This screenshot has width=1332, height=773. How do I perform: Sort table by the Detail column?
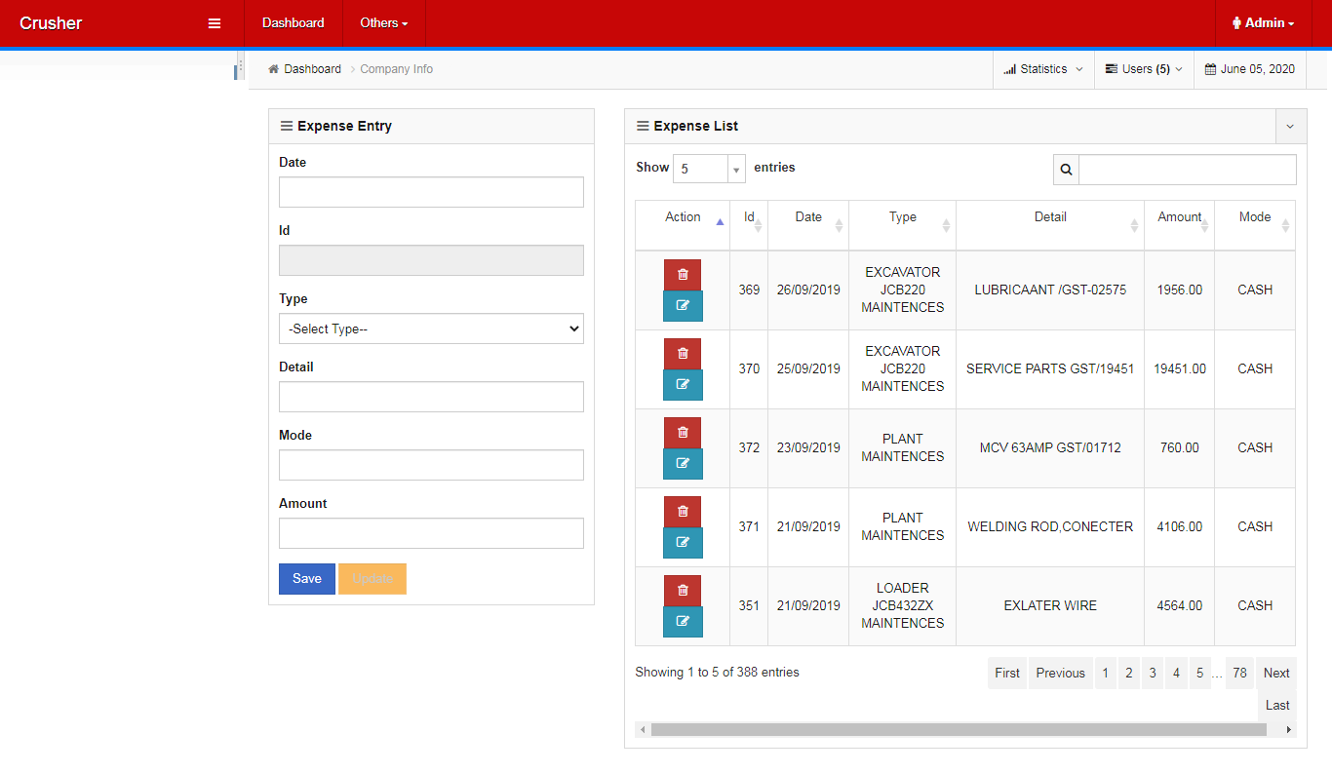tap(1050, 225)
